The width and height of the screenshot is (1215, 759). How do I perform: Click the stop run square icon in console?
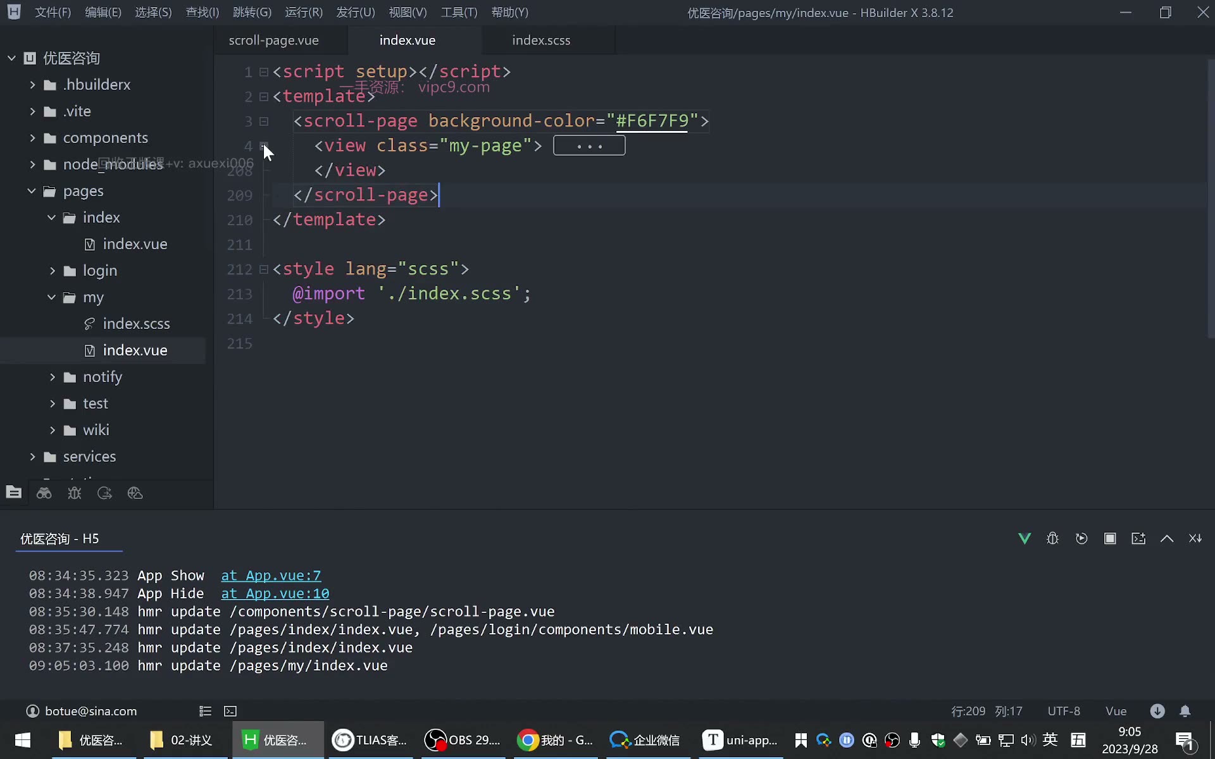point(1110,538)
